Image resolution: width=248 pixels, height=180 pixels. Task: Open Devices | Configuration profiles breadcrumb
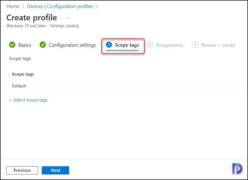pos(60,6)
